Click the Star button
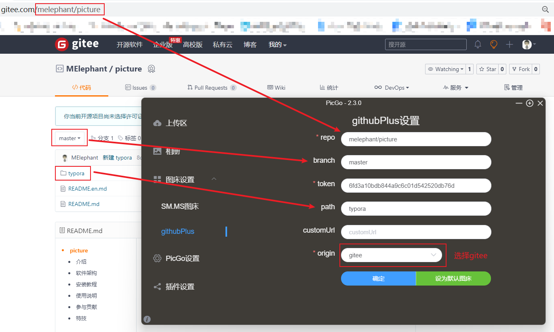Viewport: 554px width, 332px height. coord(487,69)
